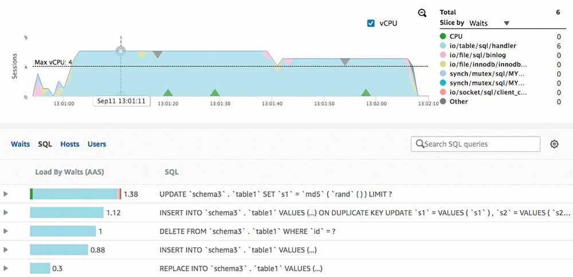This screenshot has width=573, height=277.
Task: Switch to the Waits tab
Action: point(21,144)
